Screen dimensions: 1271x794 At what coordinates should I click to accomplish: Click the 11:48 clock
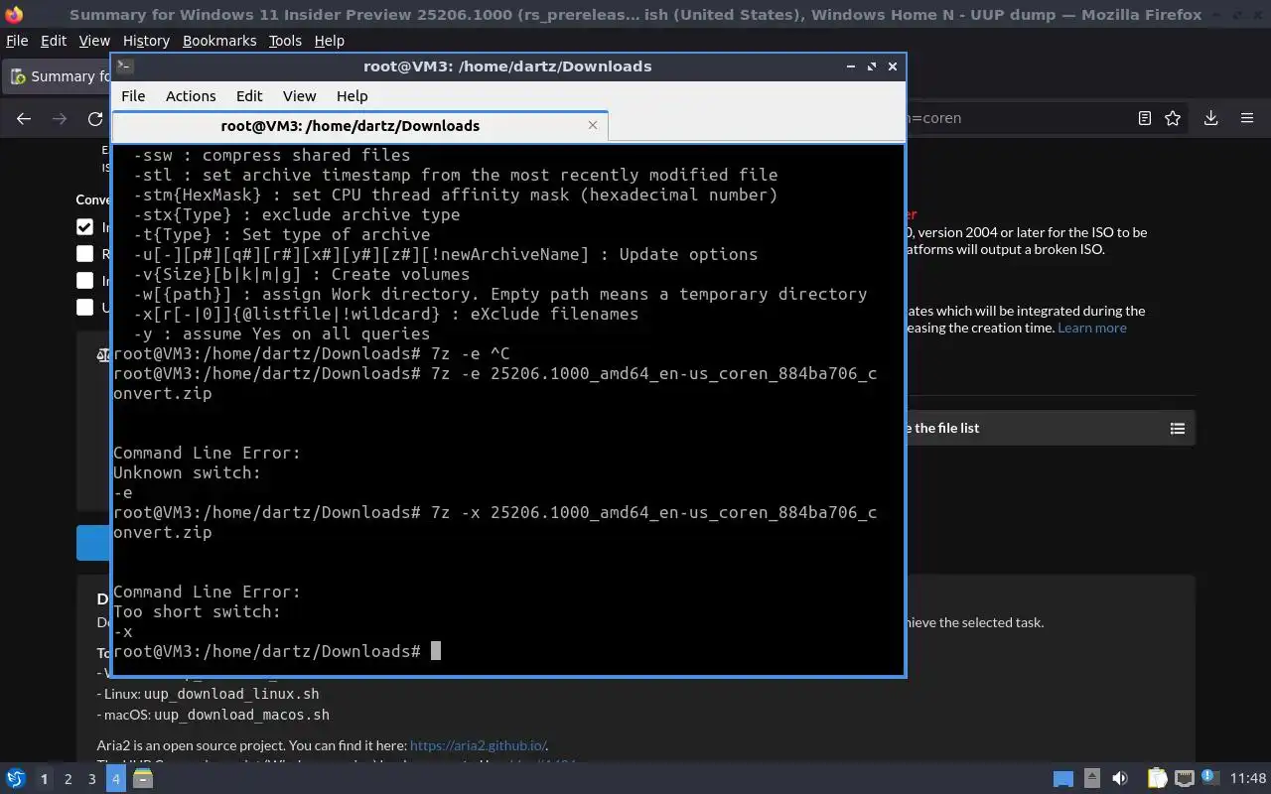click(x=1248, y=779)
